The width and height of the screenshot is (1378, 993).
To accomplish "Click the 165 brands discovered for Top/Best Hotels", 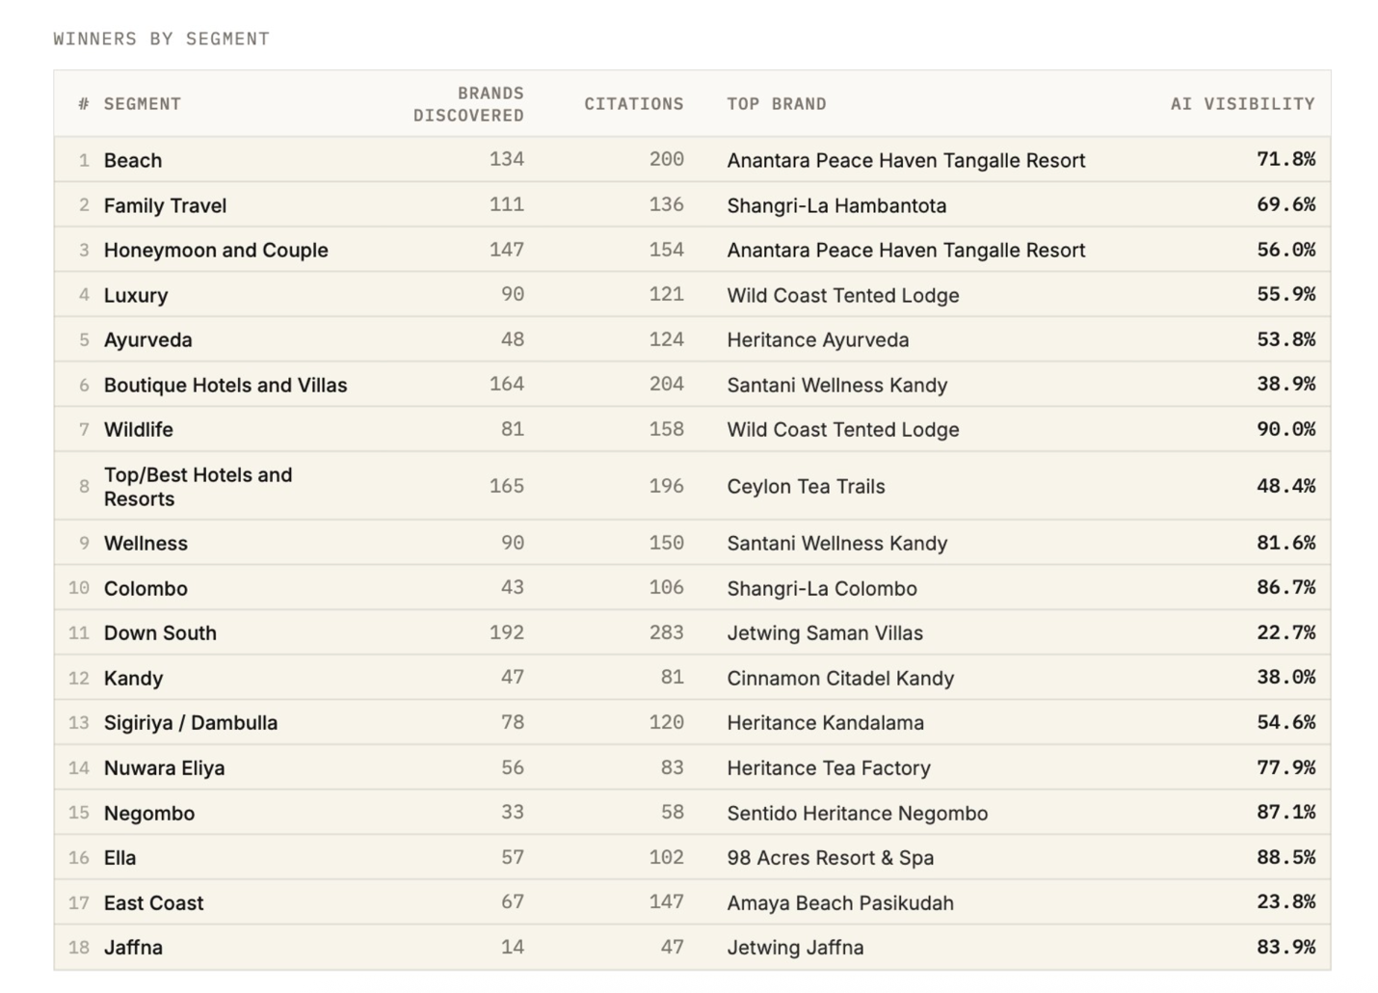I will [506, 486].
